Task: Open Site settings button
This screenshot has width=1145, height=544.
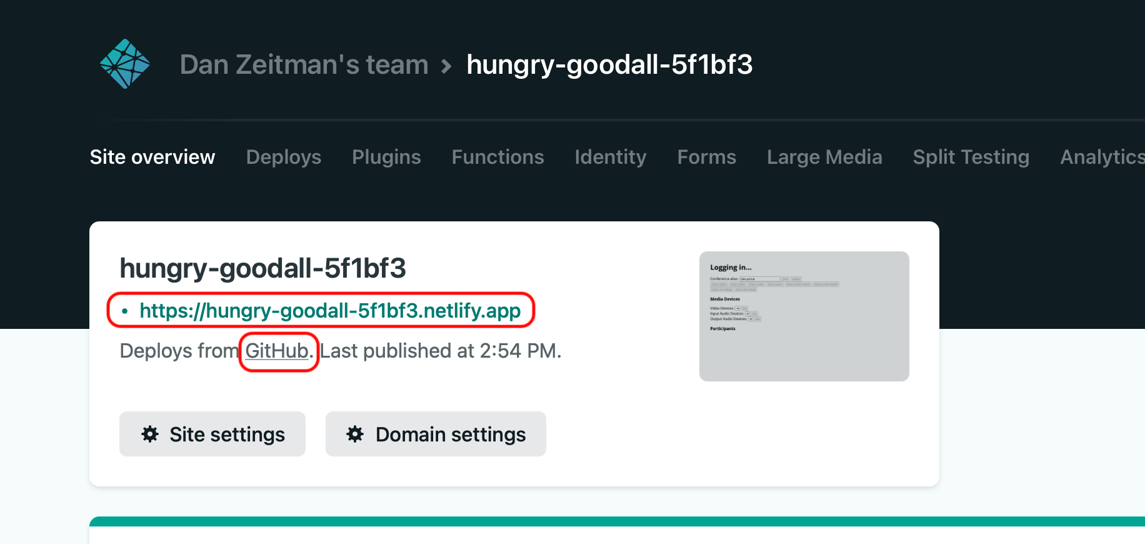Action: (x=212, y=434)
